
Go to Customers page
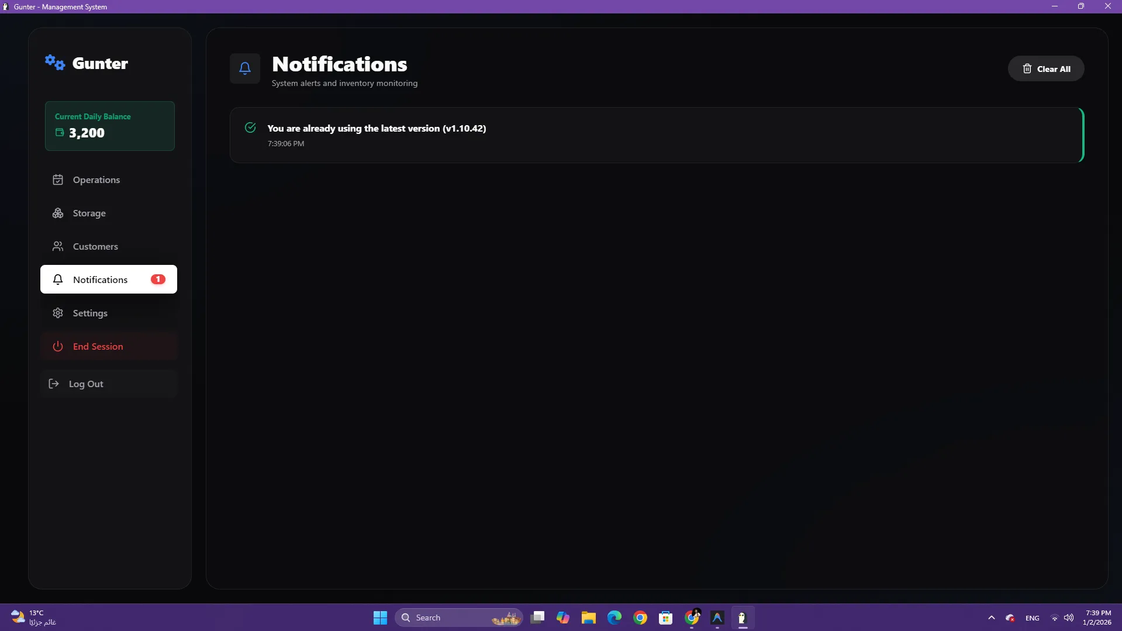(109, 246)
